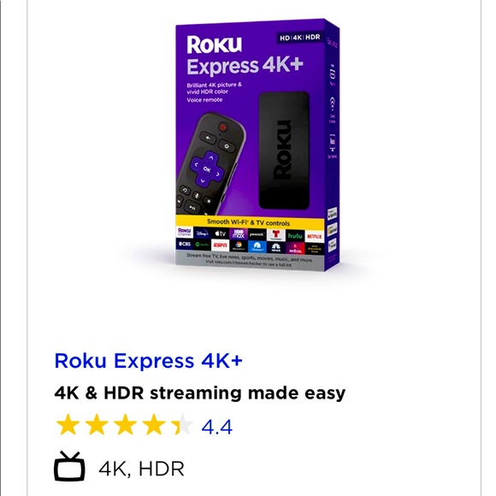Viewport: 496px width, 496px height.
Task: Select the fourth yellow rating star
Action: [154, 424]
